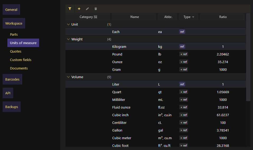This screenshot has height=150, width=253.
Task: Collapse the Weight category group
Action: tap(68, 39)
